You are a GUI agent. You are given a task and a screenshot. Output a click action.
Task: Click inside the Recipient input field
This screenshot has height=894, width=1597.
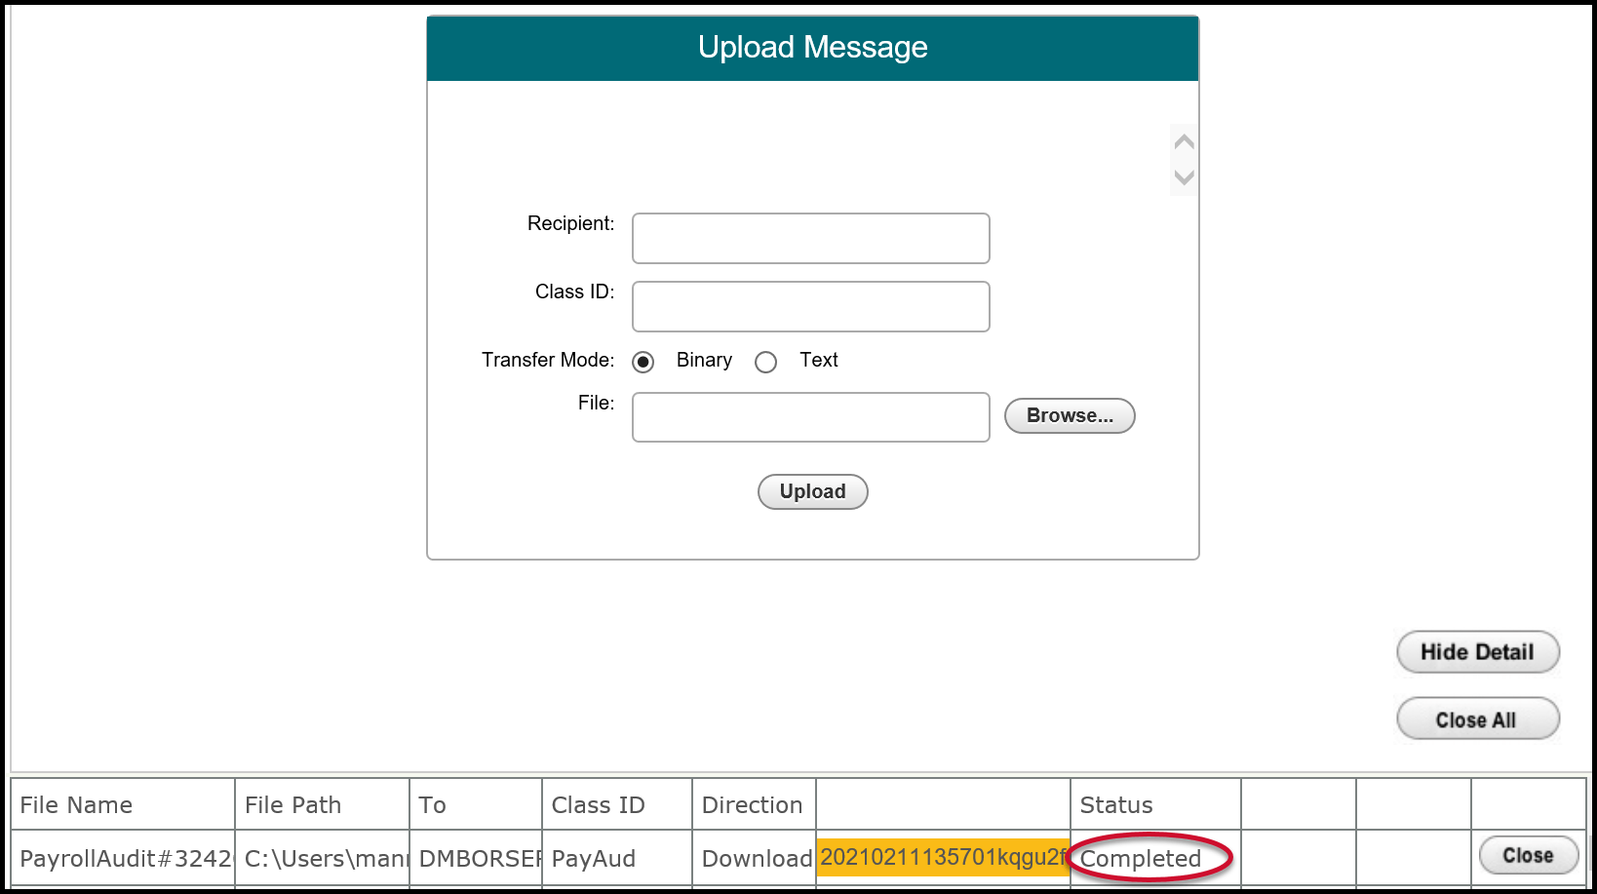pyautogui.click(x=810, y=238)
